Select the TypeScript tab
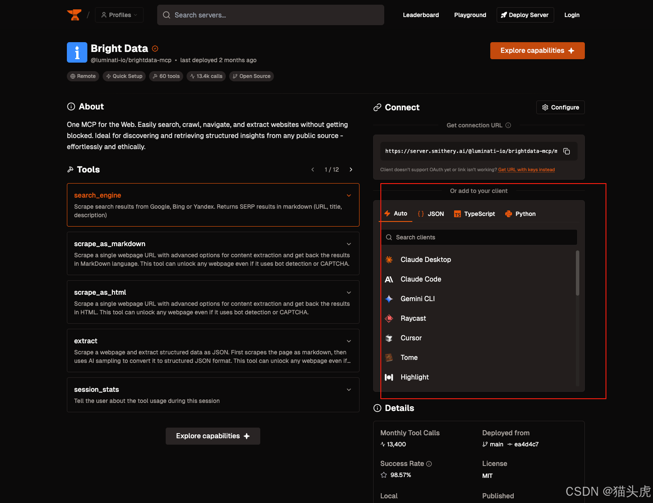 475,214
